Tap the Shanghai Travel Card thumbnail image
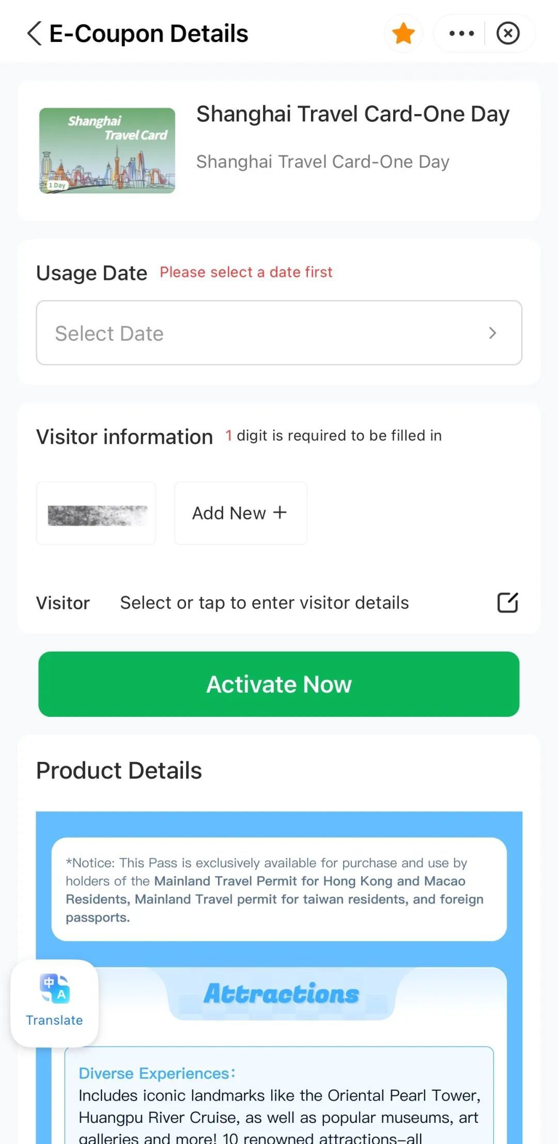Image resolution: width=558 pixels, height=1144 pixels. [107, 150]
